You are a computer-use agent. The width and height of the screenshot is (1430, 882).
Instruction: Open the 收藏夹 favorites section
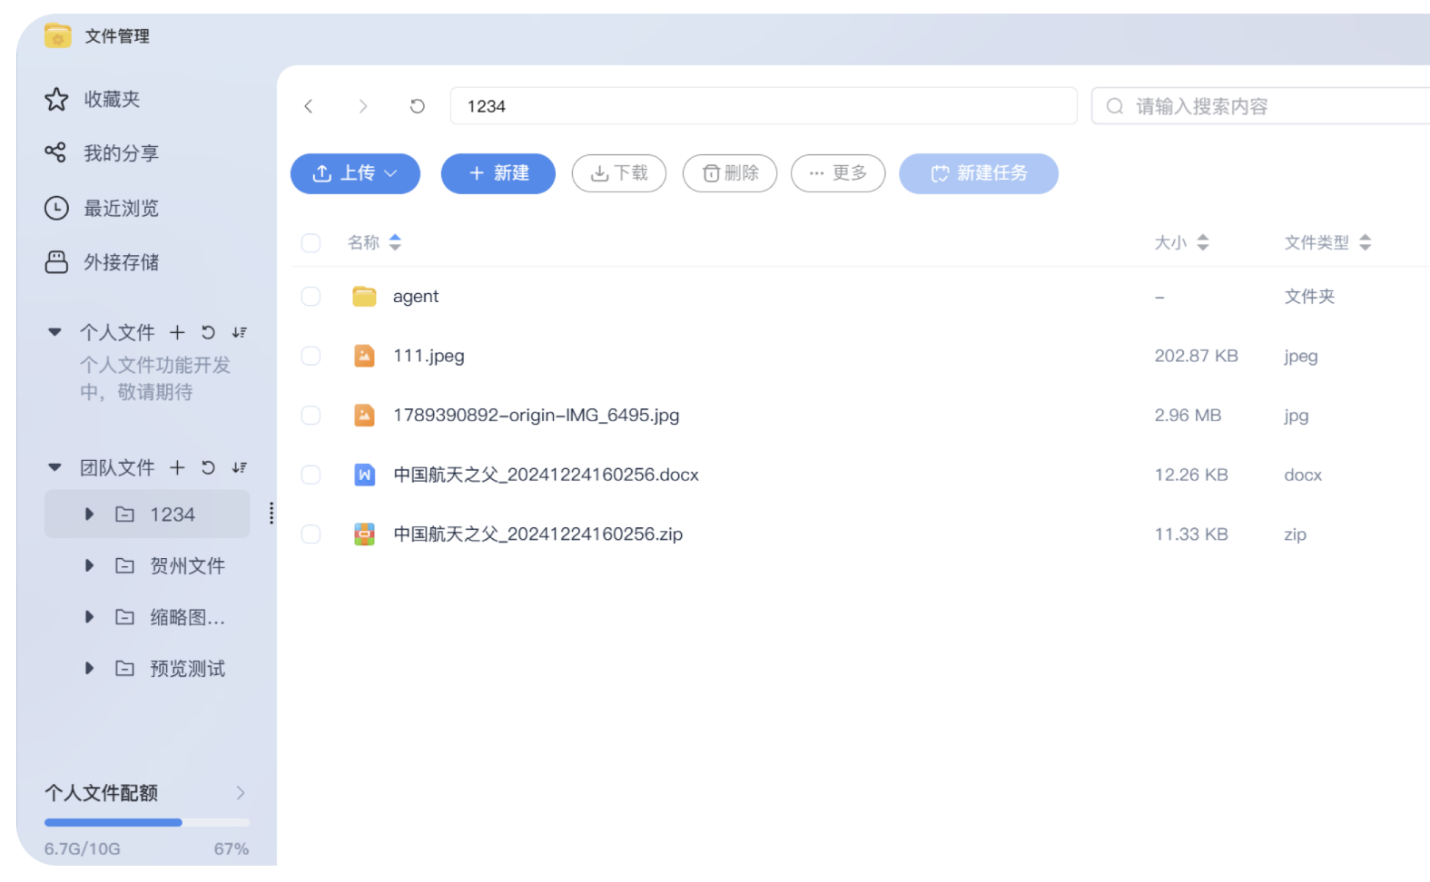(x=93, y=99)
